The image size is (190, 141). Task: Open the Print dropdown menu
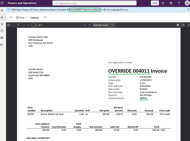point(21,17)
